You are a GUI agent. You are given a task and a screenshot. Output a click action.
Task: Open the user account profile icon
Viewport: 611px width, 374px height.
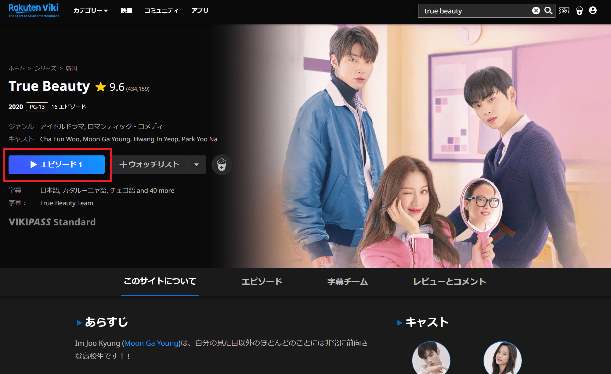point(593,10)
